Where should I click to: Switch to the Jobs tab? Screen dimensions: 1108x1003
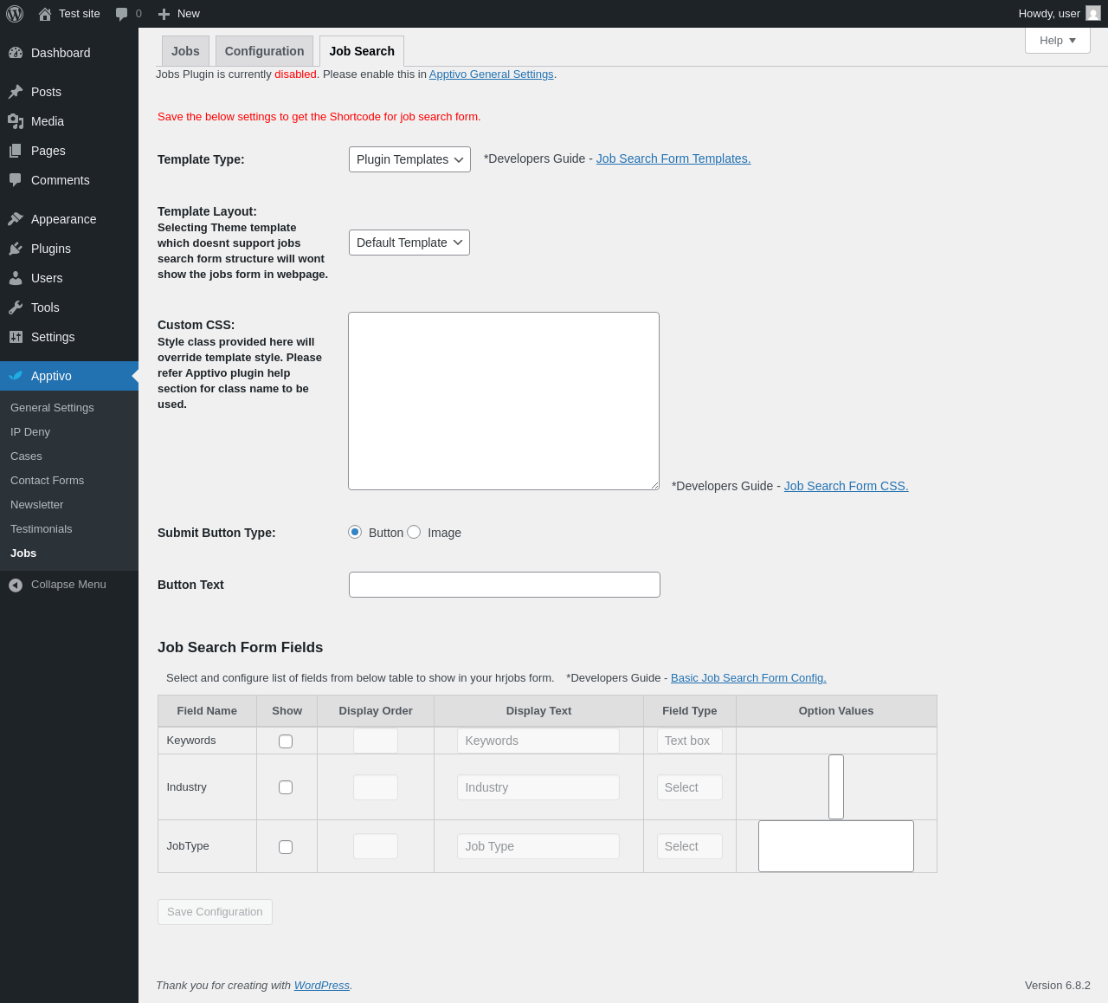(185, 51)
